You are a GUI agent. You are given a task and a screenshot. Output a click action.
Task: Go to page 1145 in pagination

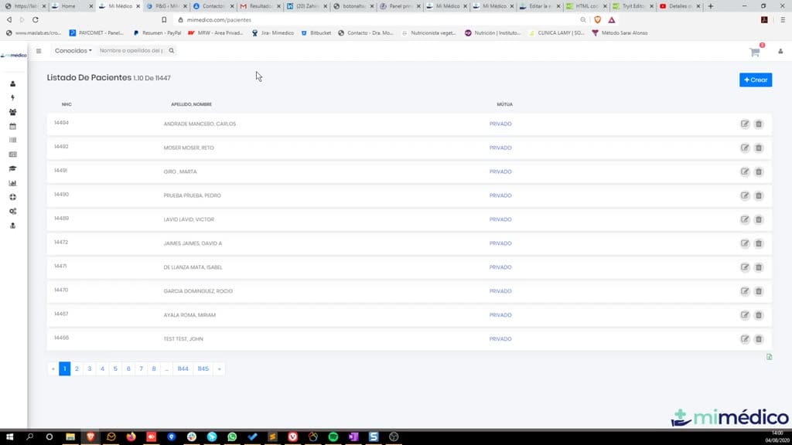tap(203, 369)
